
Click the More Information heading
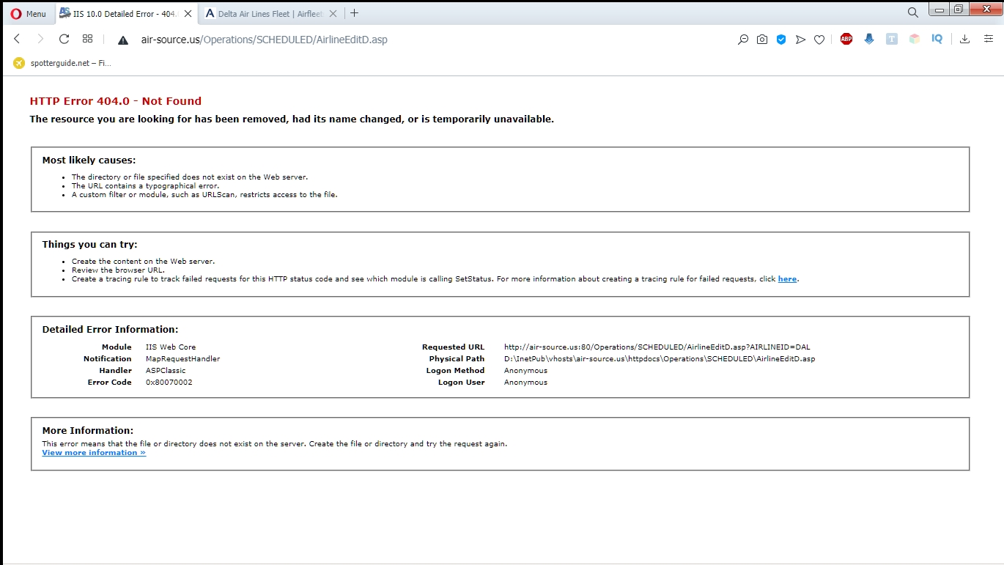88,431
